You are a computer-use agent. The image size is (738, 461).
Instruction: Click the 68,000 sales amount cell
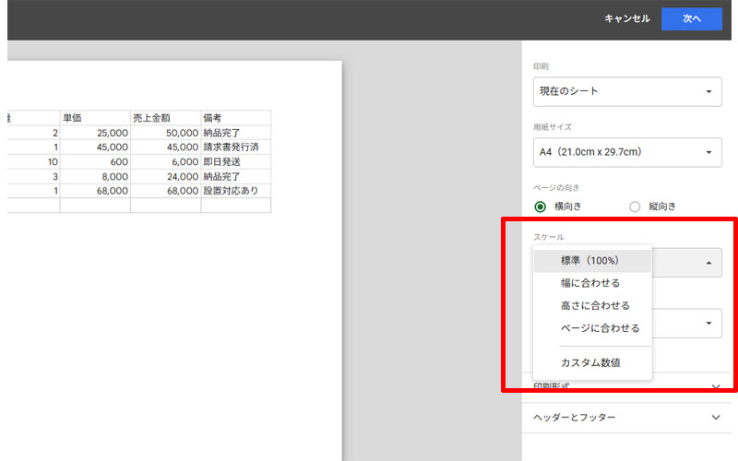[166, 191]
